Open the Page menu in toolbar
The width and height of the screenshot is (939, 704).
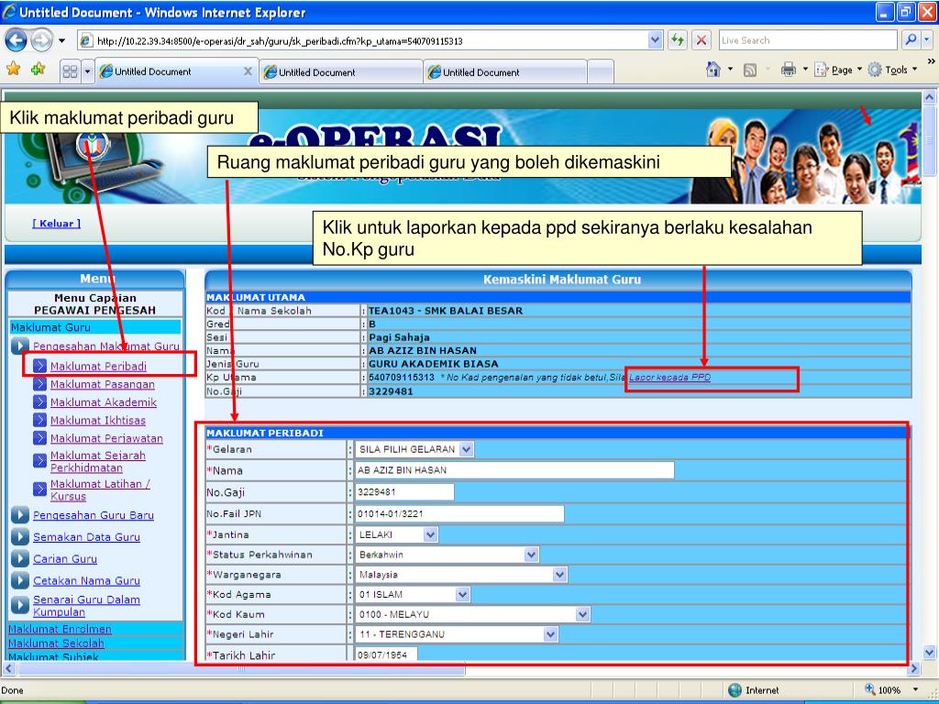[x=838, y=70]
